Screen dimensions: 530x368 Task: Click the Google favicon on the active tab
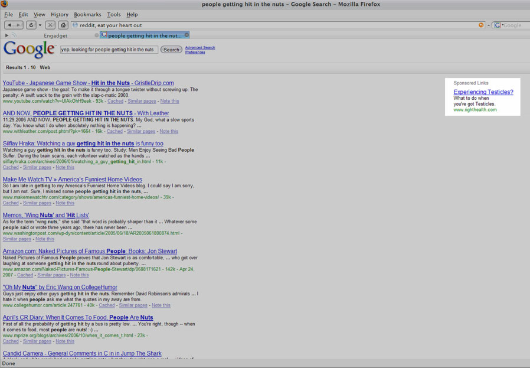(104, 35)
